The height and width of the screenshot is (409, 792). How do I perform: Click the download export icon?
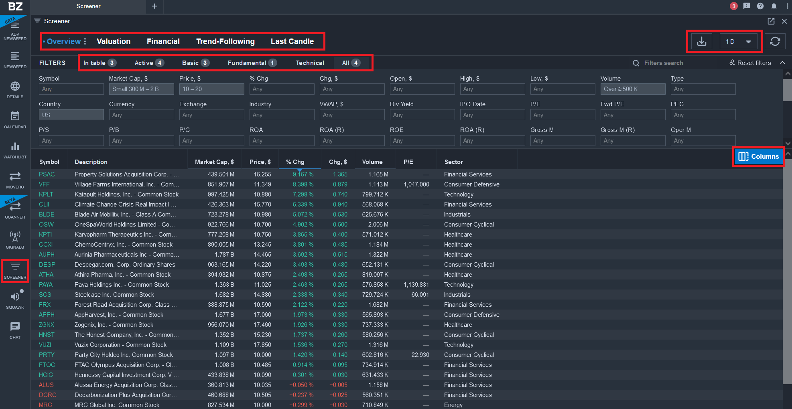coord(701,41)
